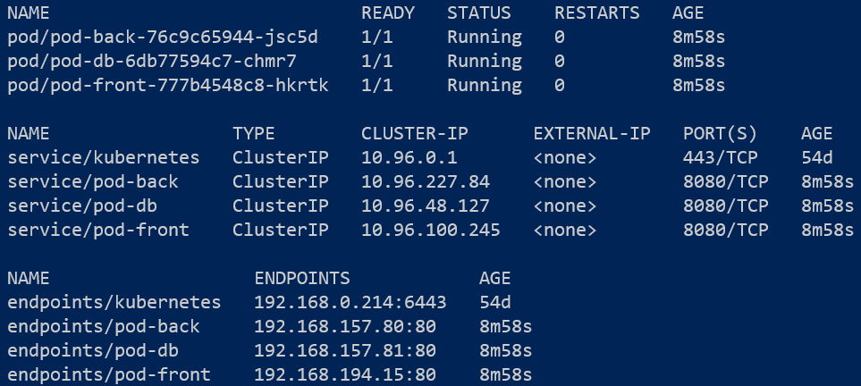Viewport: 861px width, 386px height.
Task: Click the cluster IP 10.96.100.245
Action: 431,230
